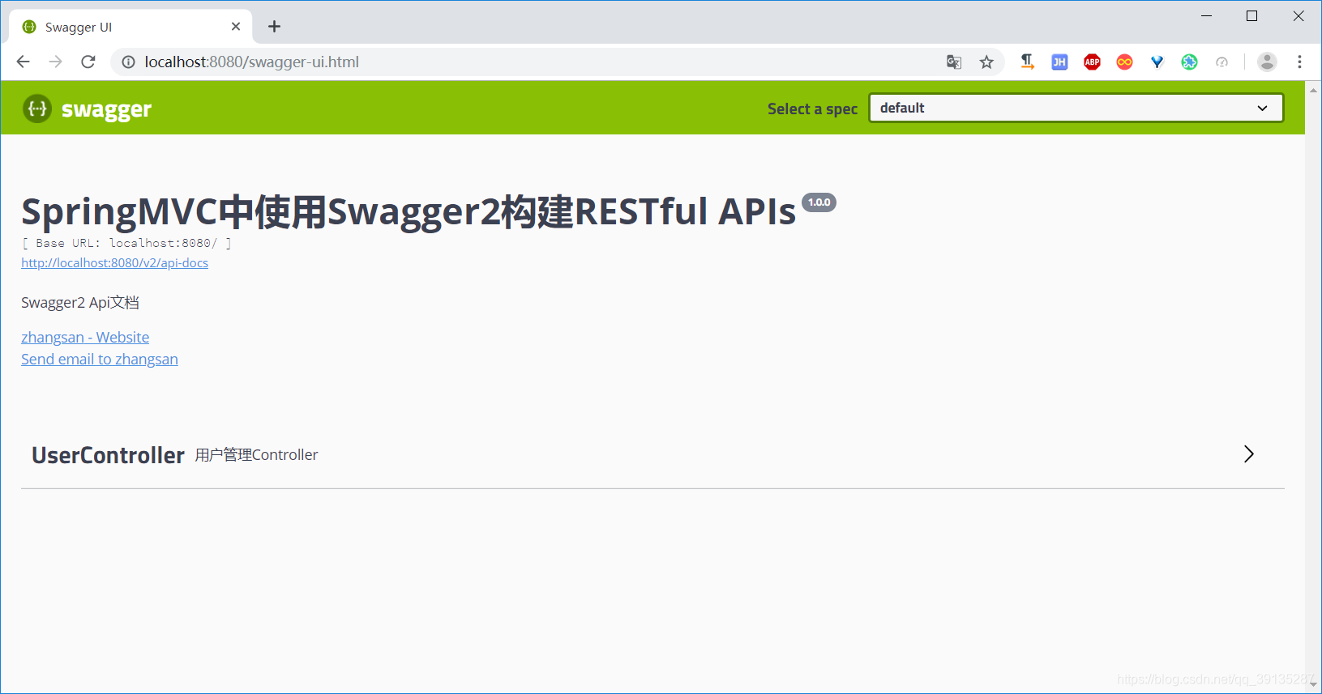
Task: Click the SpringMVC API title heading
Action: click(x=409, y=212)
